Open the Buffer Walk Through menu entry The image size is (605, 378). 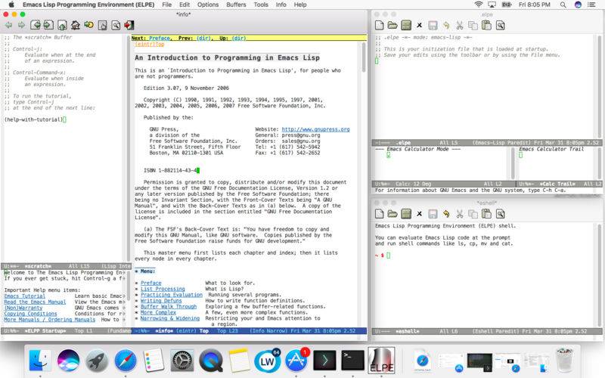point(168,306)
